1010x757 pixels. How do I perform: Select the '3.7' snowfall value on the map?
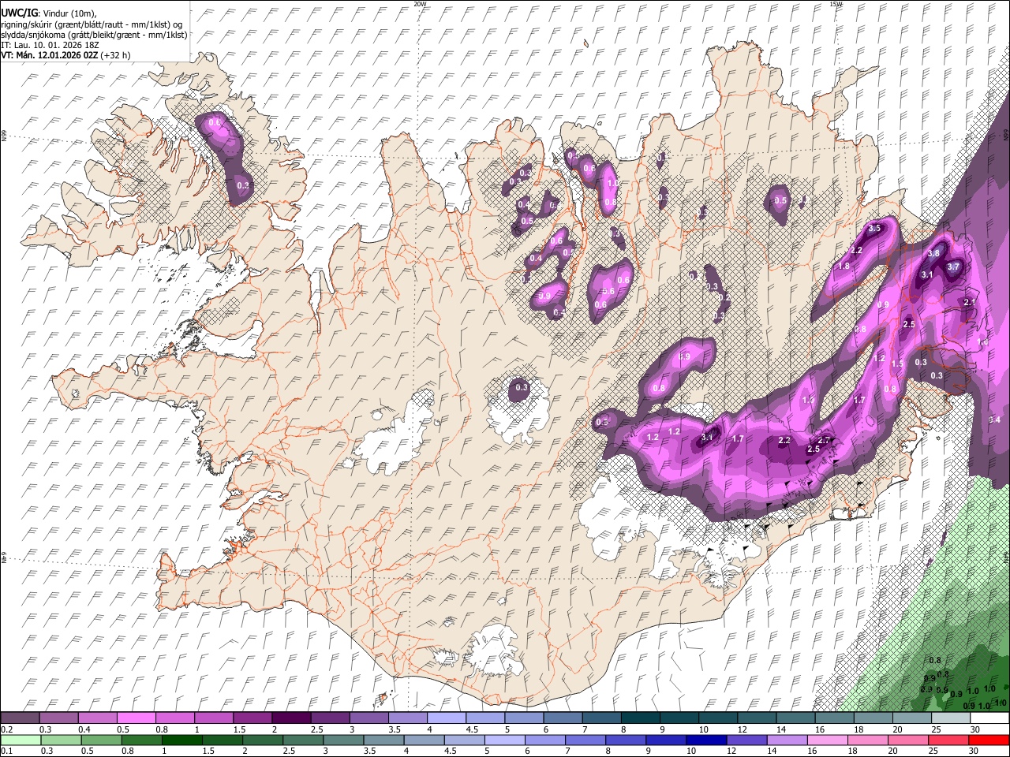tap(953, 267)
